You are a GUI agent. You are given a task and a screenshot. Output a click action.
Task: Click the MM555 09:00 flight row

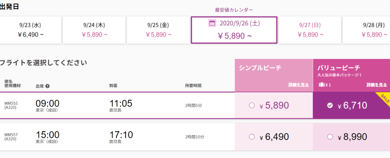pyautogui.click(x=114, y=105)
